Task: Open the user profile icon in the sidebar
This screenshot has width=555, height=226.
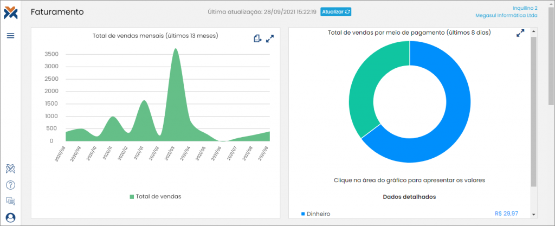Action: [x=10, y=217]
